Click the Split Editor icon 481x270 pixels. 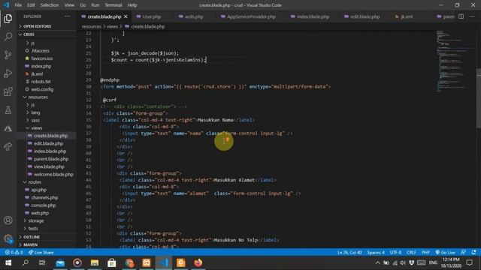[461, 16]
